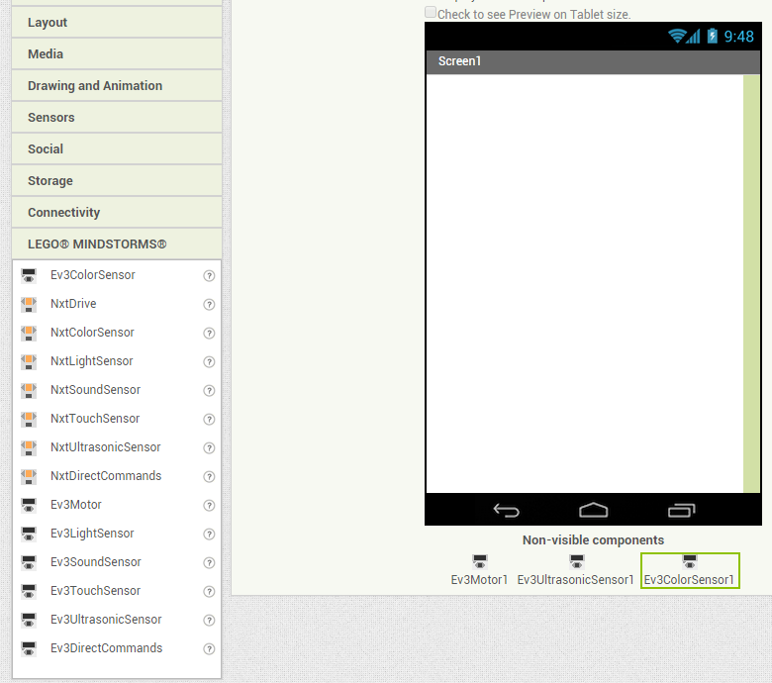Select Ev3Motor1 non-visible component icon
Viewport: 772px width, 683px height.
(480, 561)
